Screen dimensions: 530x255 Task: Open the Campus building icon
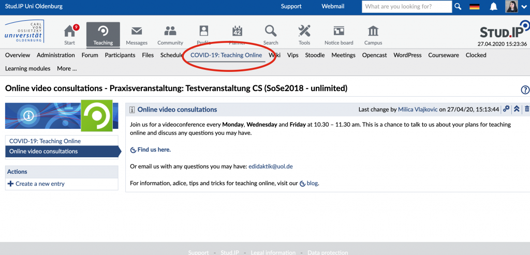(373, 32)
